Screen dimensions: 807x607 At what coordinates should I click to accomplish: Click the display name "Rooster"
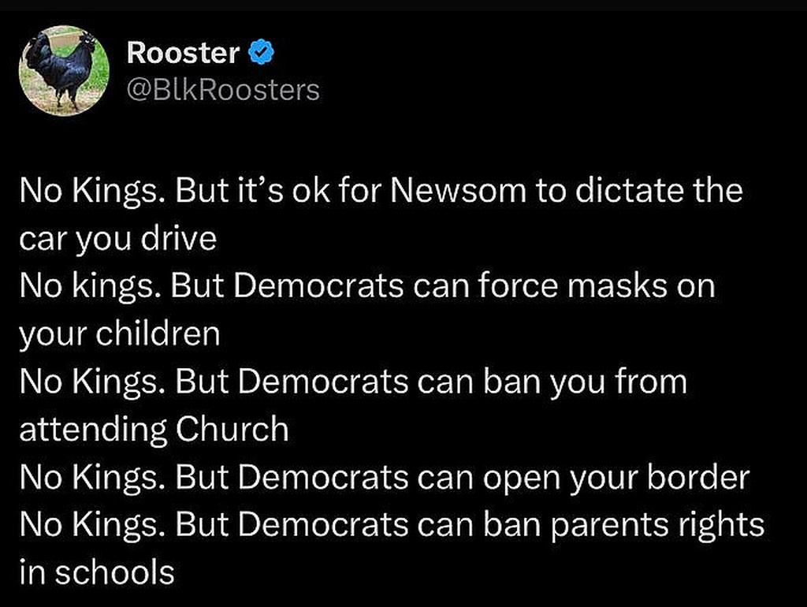[x=183, y=54]
